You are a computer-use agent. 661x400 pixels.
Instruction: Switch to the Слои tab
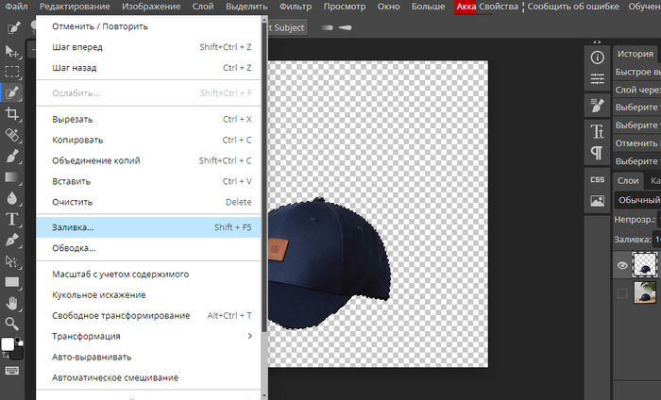(x=628, y=180)
